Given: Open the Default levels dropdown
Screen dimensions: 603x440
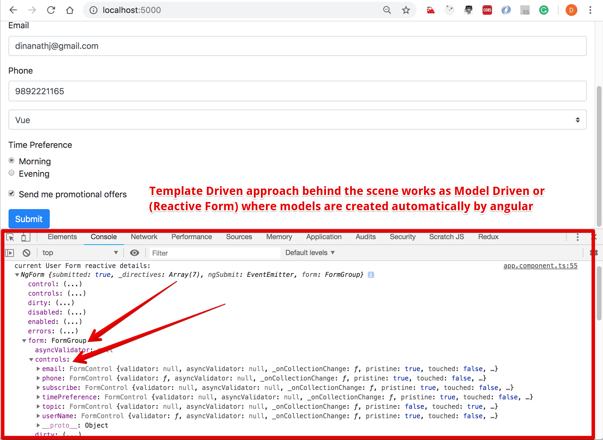Looking at the screenshot, I should (x=310, y=253).
